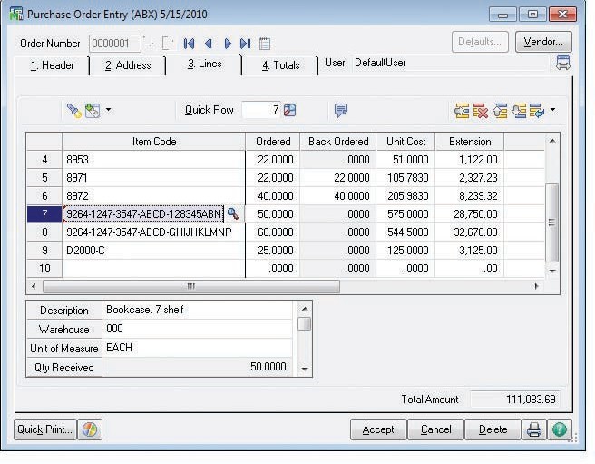Image resolution: width=595 pixels, height=464 pixels.
Task: Click item code 9264-1247-3547-ABCD-GHIJHKLMNP cell
Action: 153,232
